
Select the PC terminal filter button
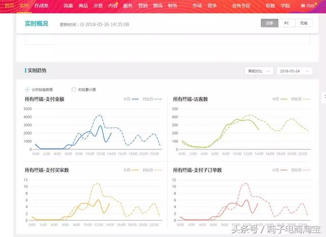286,23
